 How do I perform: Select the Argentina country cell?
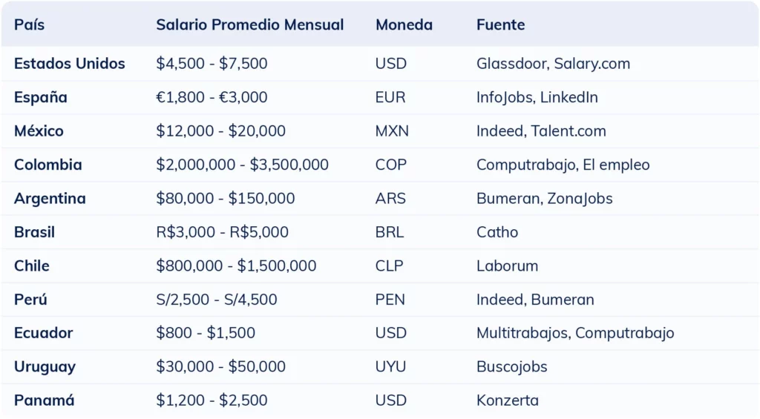pyautogui.click(x=50, y=199)
